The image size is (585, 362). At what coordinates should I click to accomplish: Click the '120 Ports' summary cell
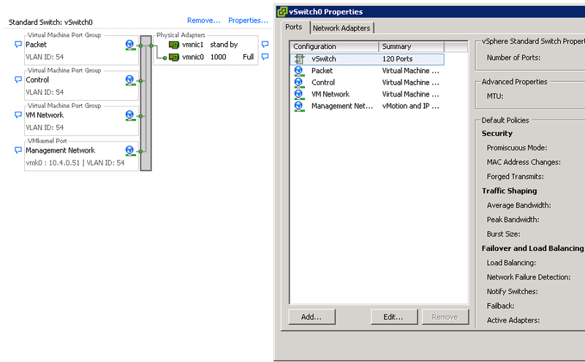click(x=397, y=59)
